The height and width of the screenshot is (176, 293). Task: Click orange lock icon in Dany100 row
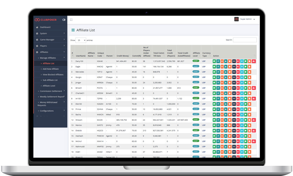[222, 61]
